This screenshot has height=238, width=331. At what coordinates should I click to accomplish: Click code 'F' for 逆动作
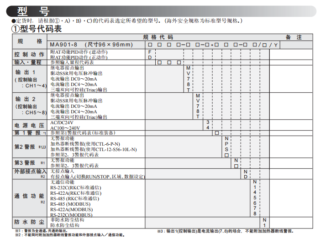150,52
